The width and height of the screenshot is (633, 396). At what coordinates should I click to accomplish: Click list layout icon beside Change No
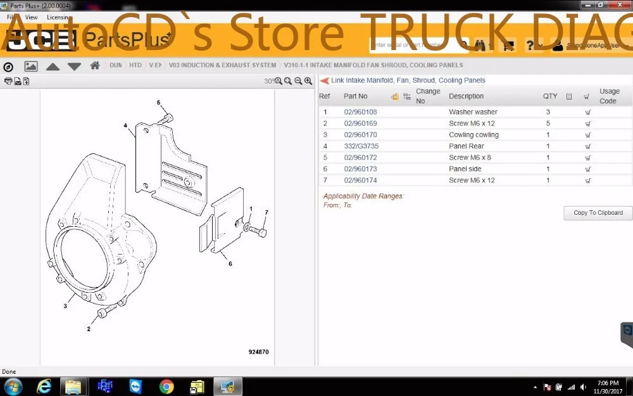[407, 96]
